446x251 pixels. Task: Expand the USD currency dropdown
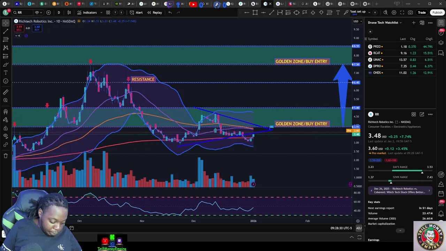357,21
